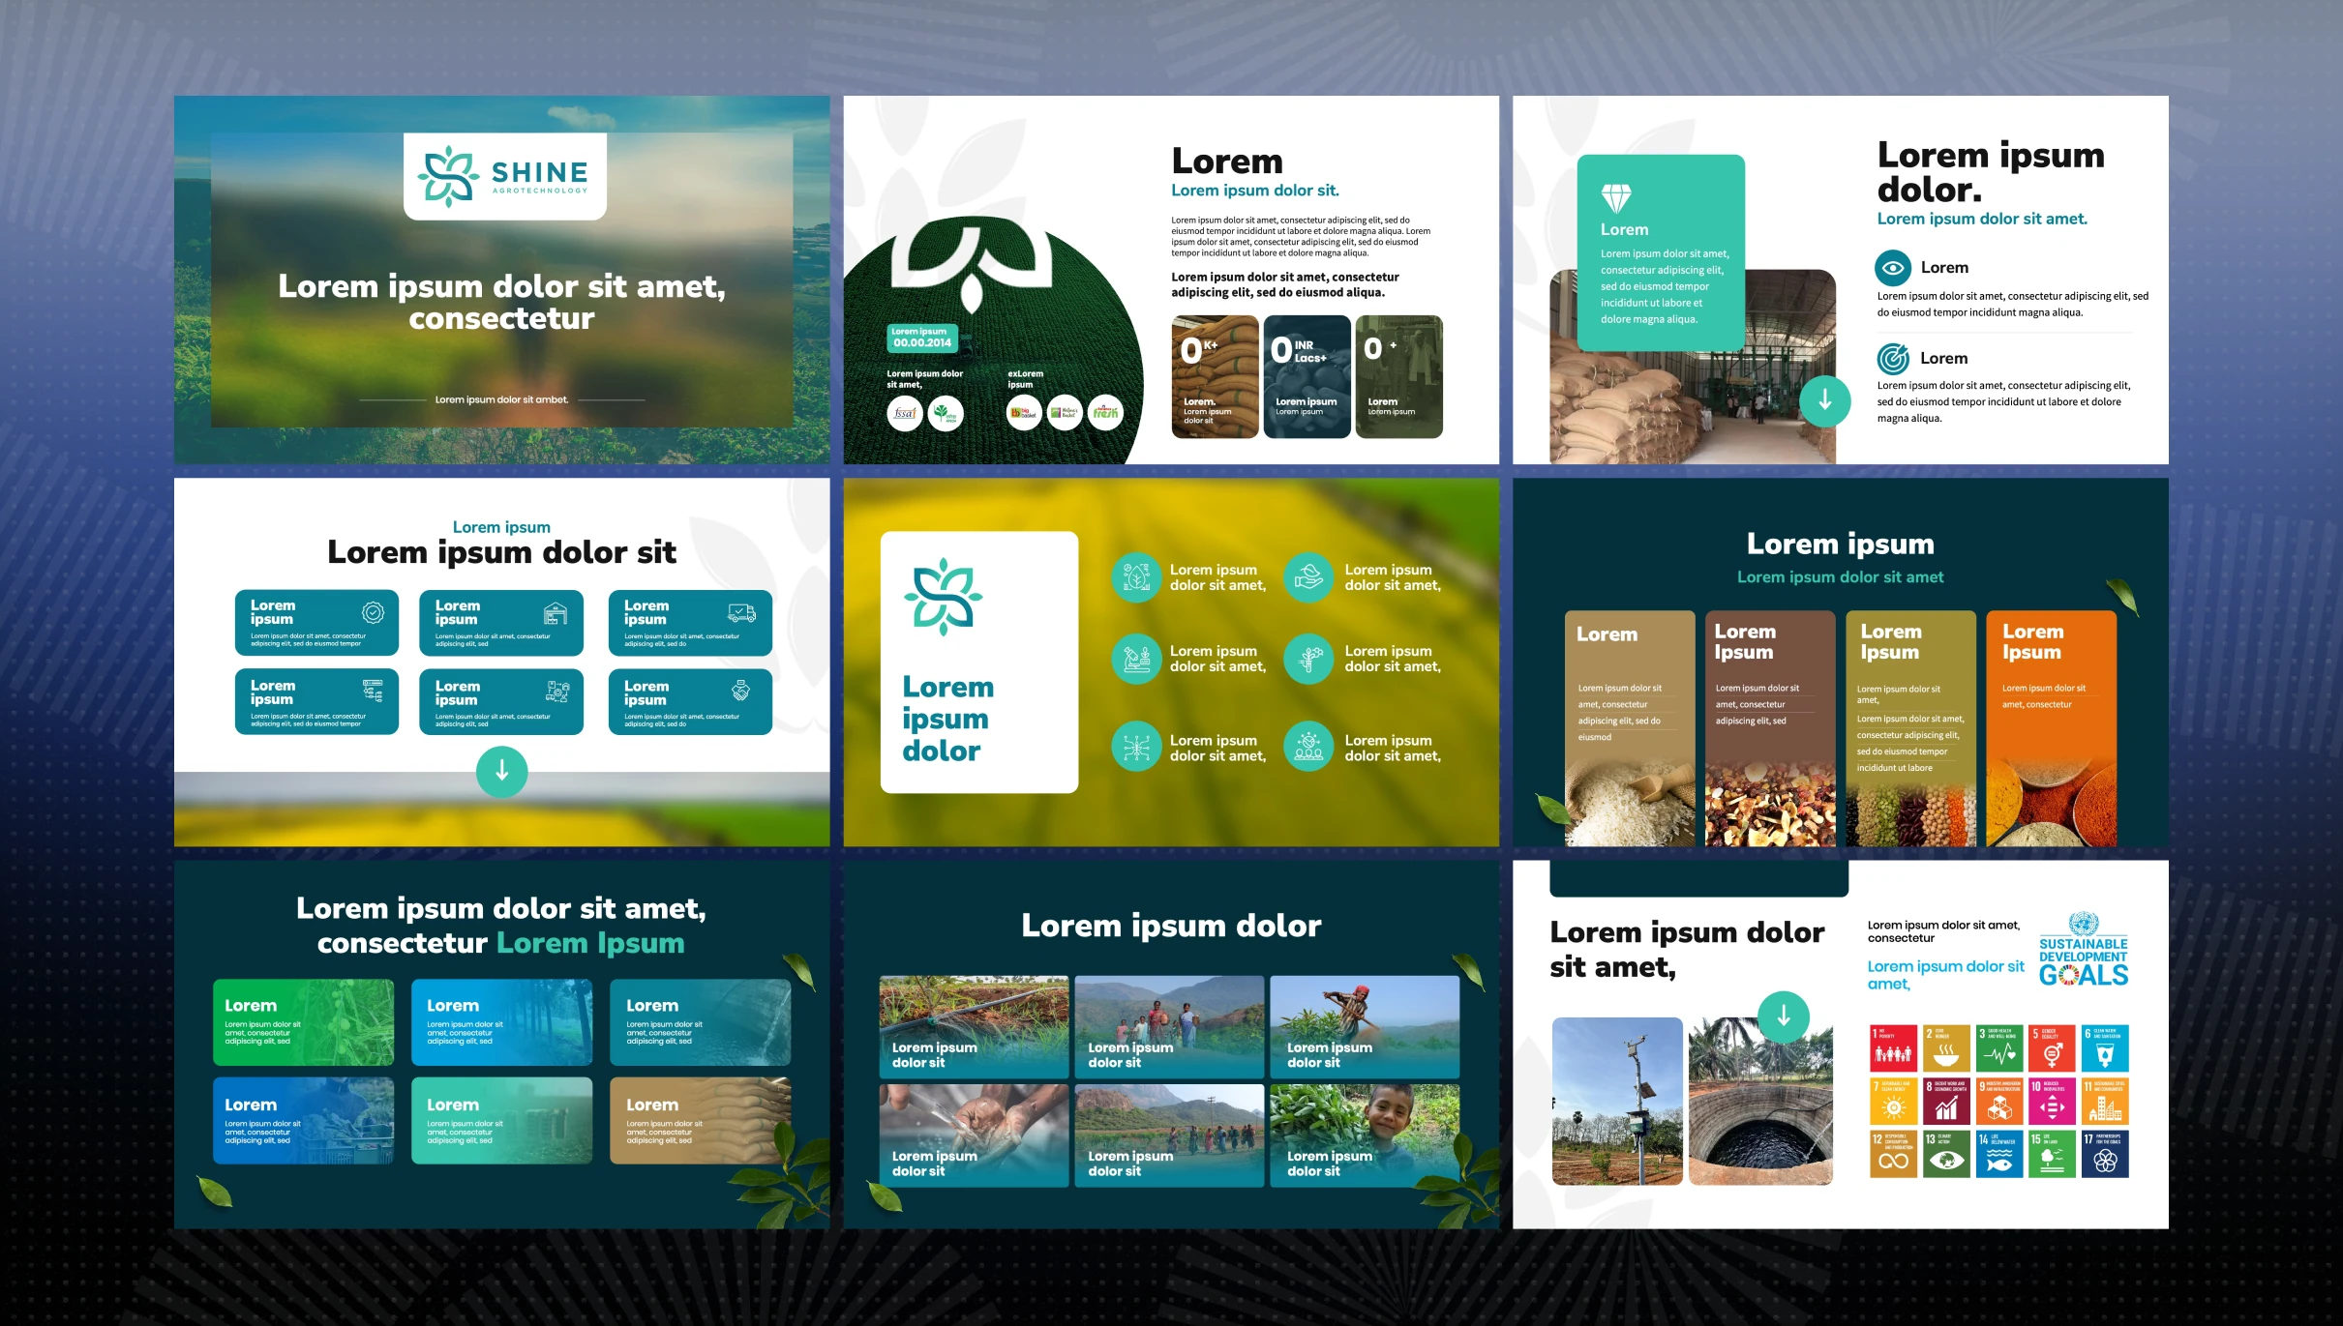2343x1326 pixels.
Task: Click the fresh brand logo circle
Action: pos(1105,413)
